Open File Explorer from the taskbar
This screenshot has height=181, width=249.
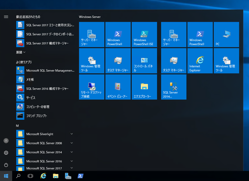(x=56, y=176)
